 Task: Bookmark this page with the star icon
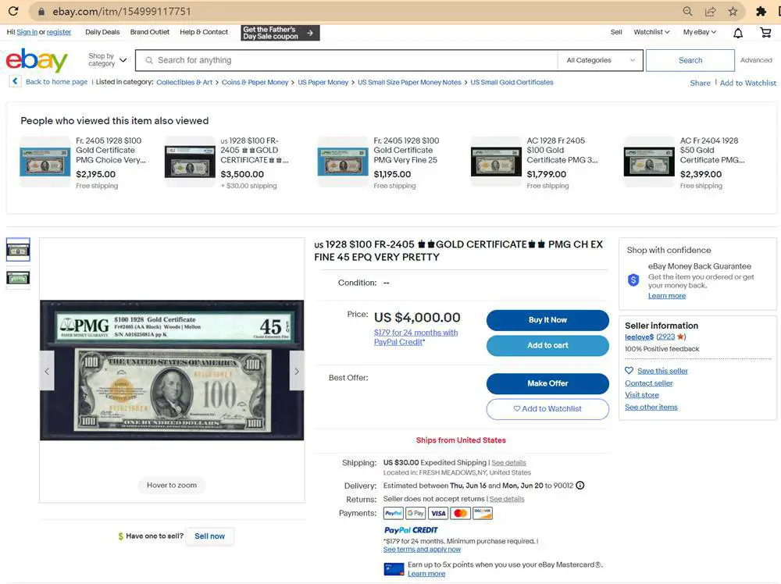coord(733,11)
